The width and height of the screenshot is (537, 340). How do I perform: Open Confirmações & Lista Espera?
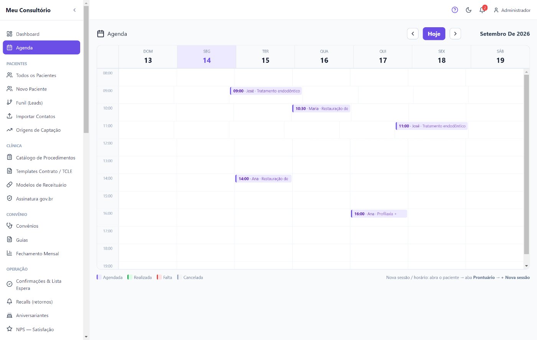point(41,284)
